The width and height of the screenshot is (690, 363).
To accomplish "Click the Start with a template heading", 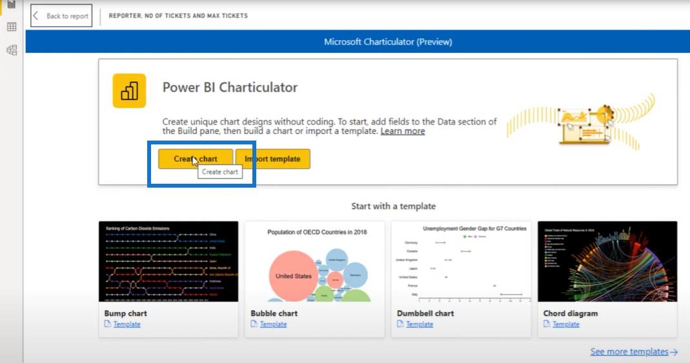I will point(393,206).
